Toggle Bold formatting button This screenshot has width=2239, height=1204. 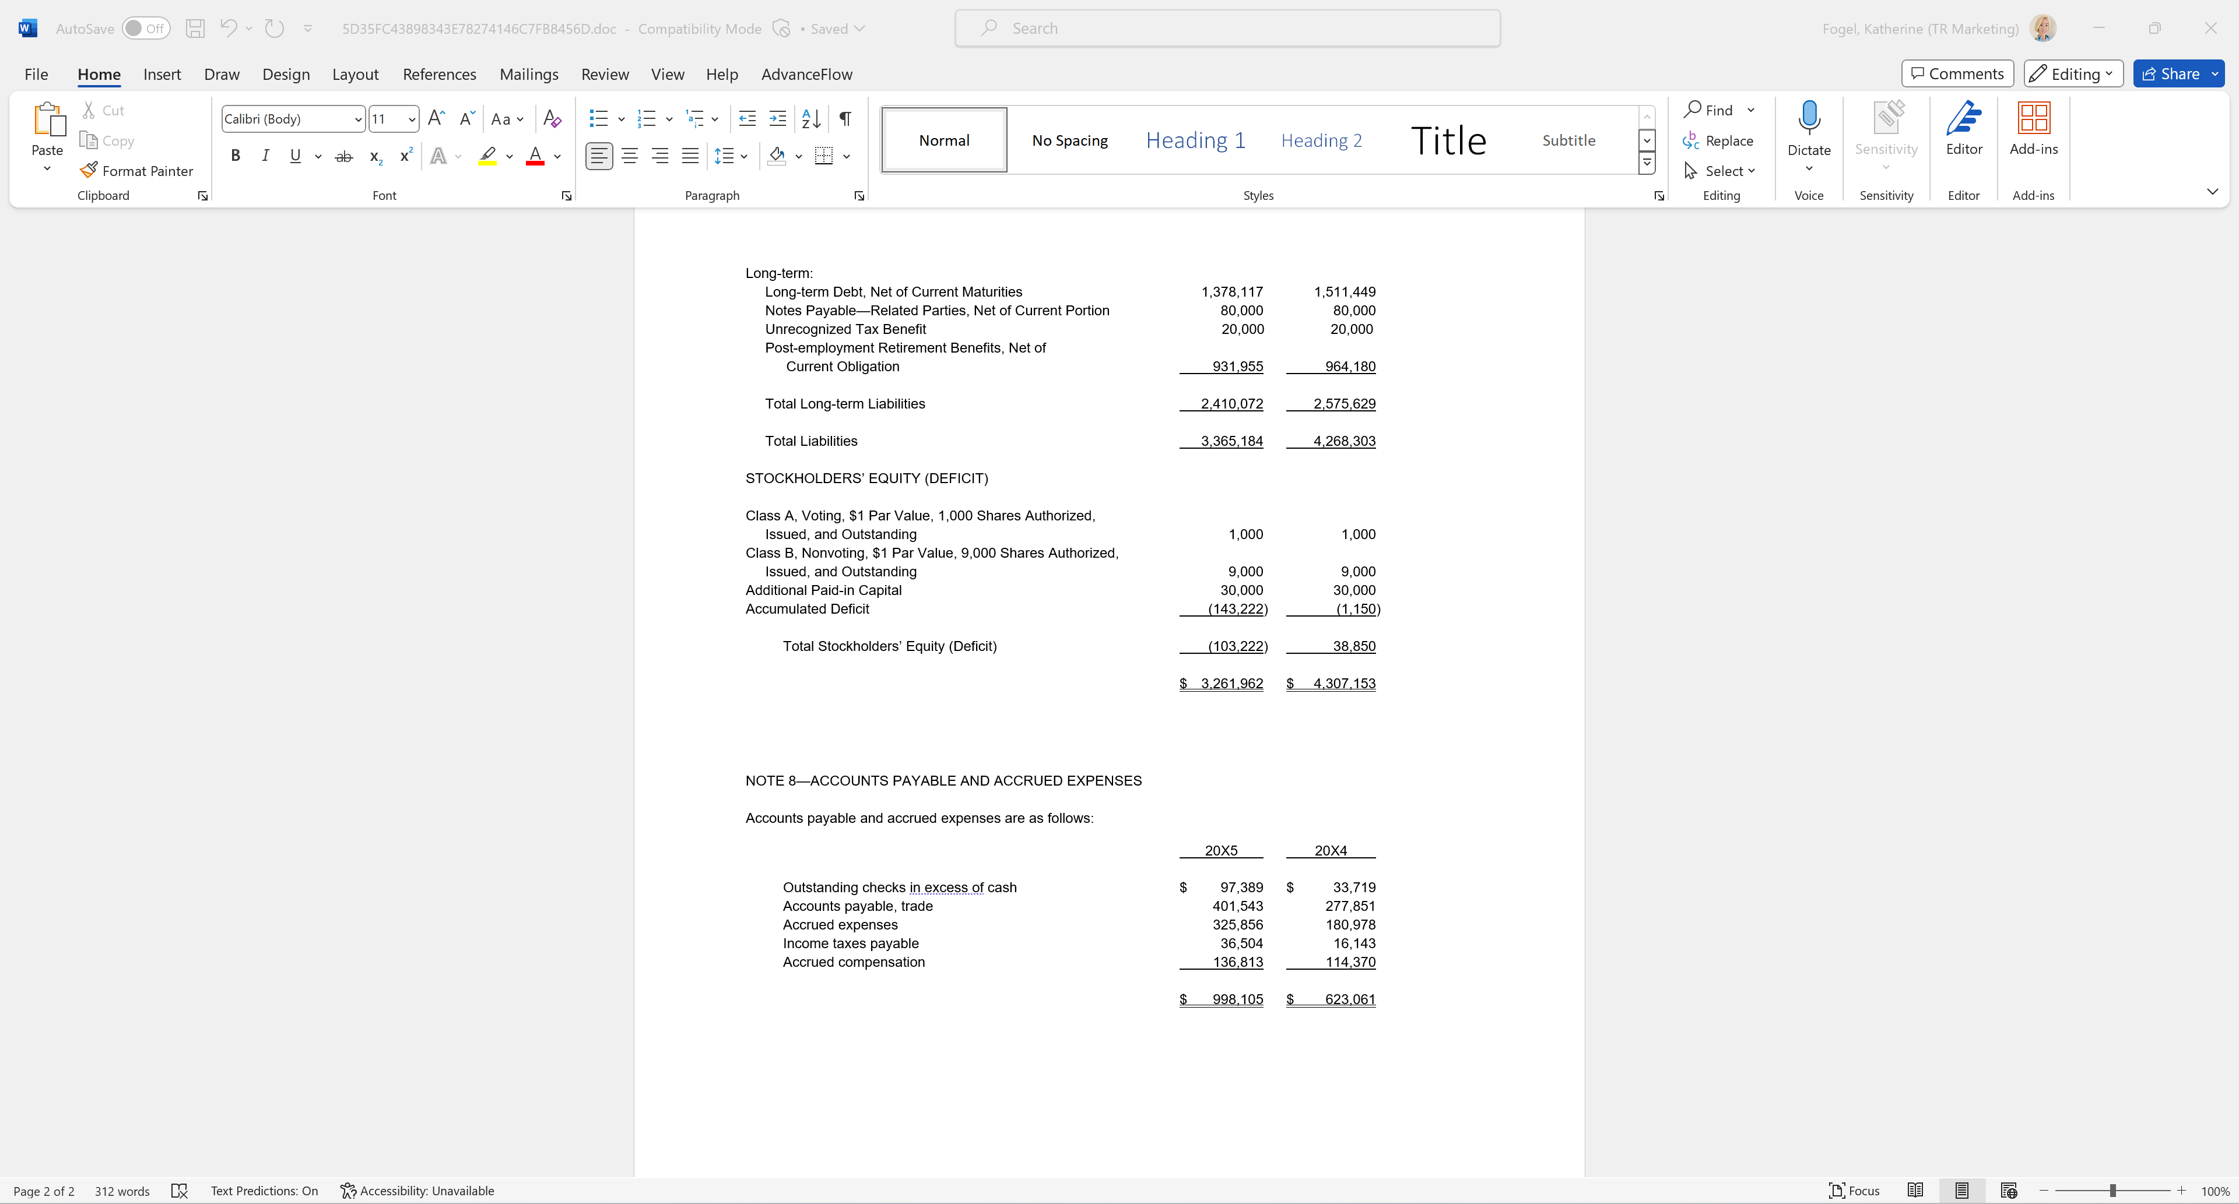point(234,156)
